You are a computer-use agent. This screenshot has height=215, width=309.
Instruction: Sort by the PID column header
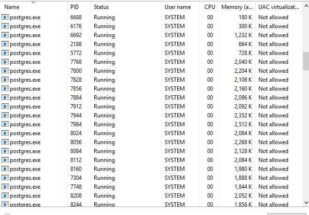click(x=79, y=7)
